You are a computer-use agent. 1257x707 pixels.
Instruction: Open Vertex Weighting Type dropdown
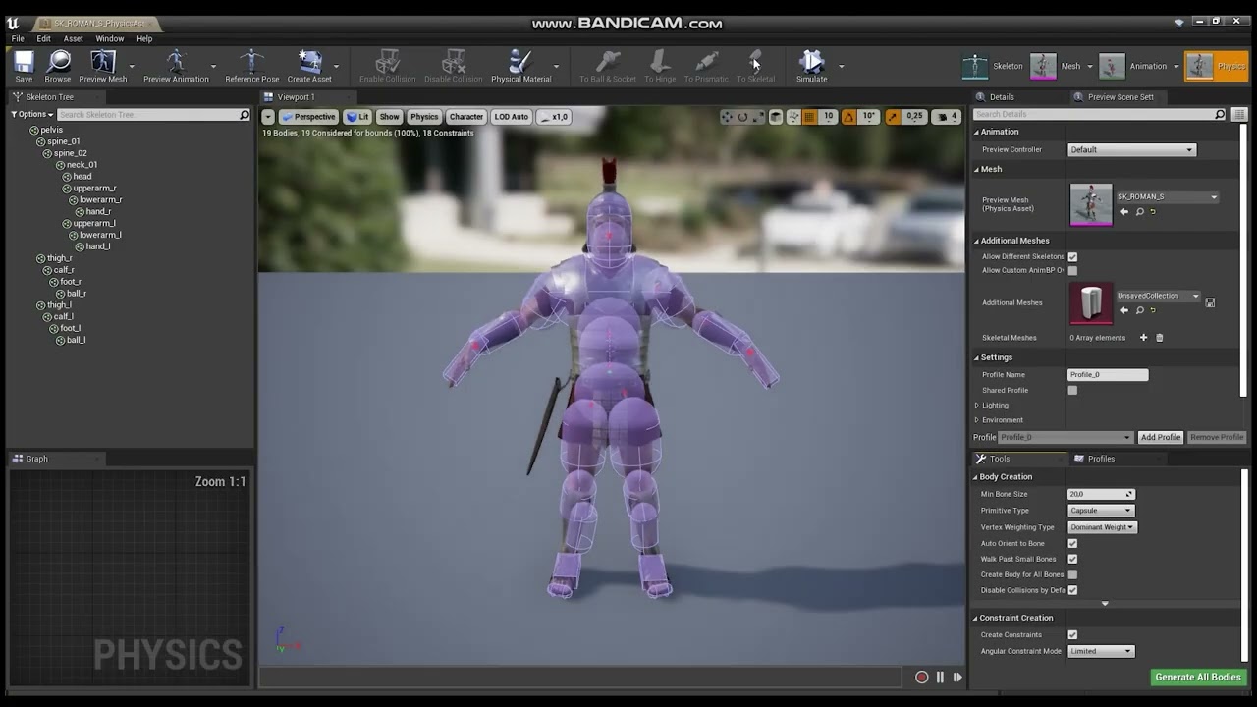click(x=1102, y=527)
